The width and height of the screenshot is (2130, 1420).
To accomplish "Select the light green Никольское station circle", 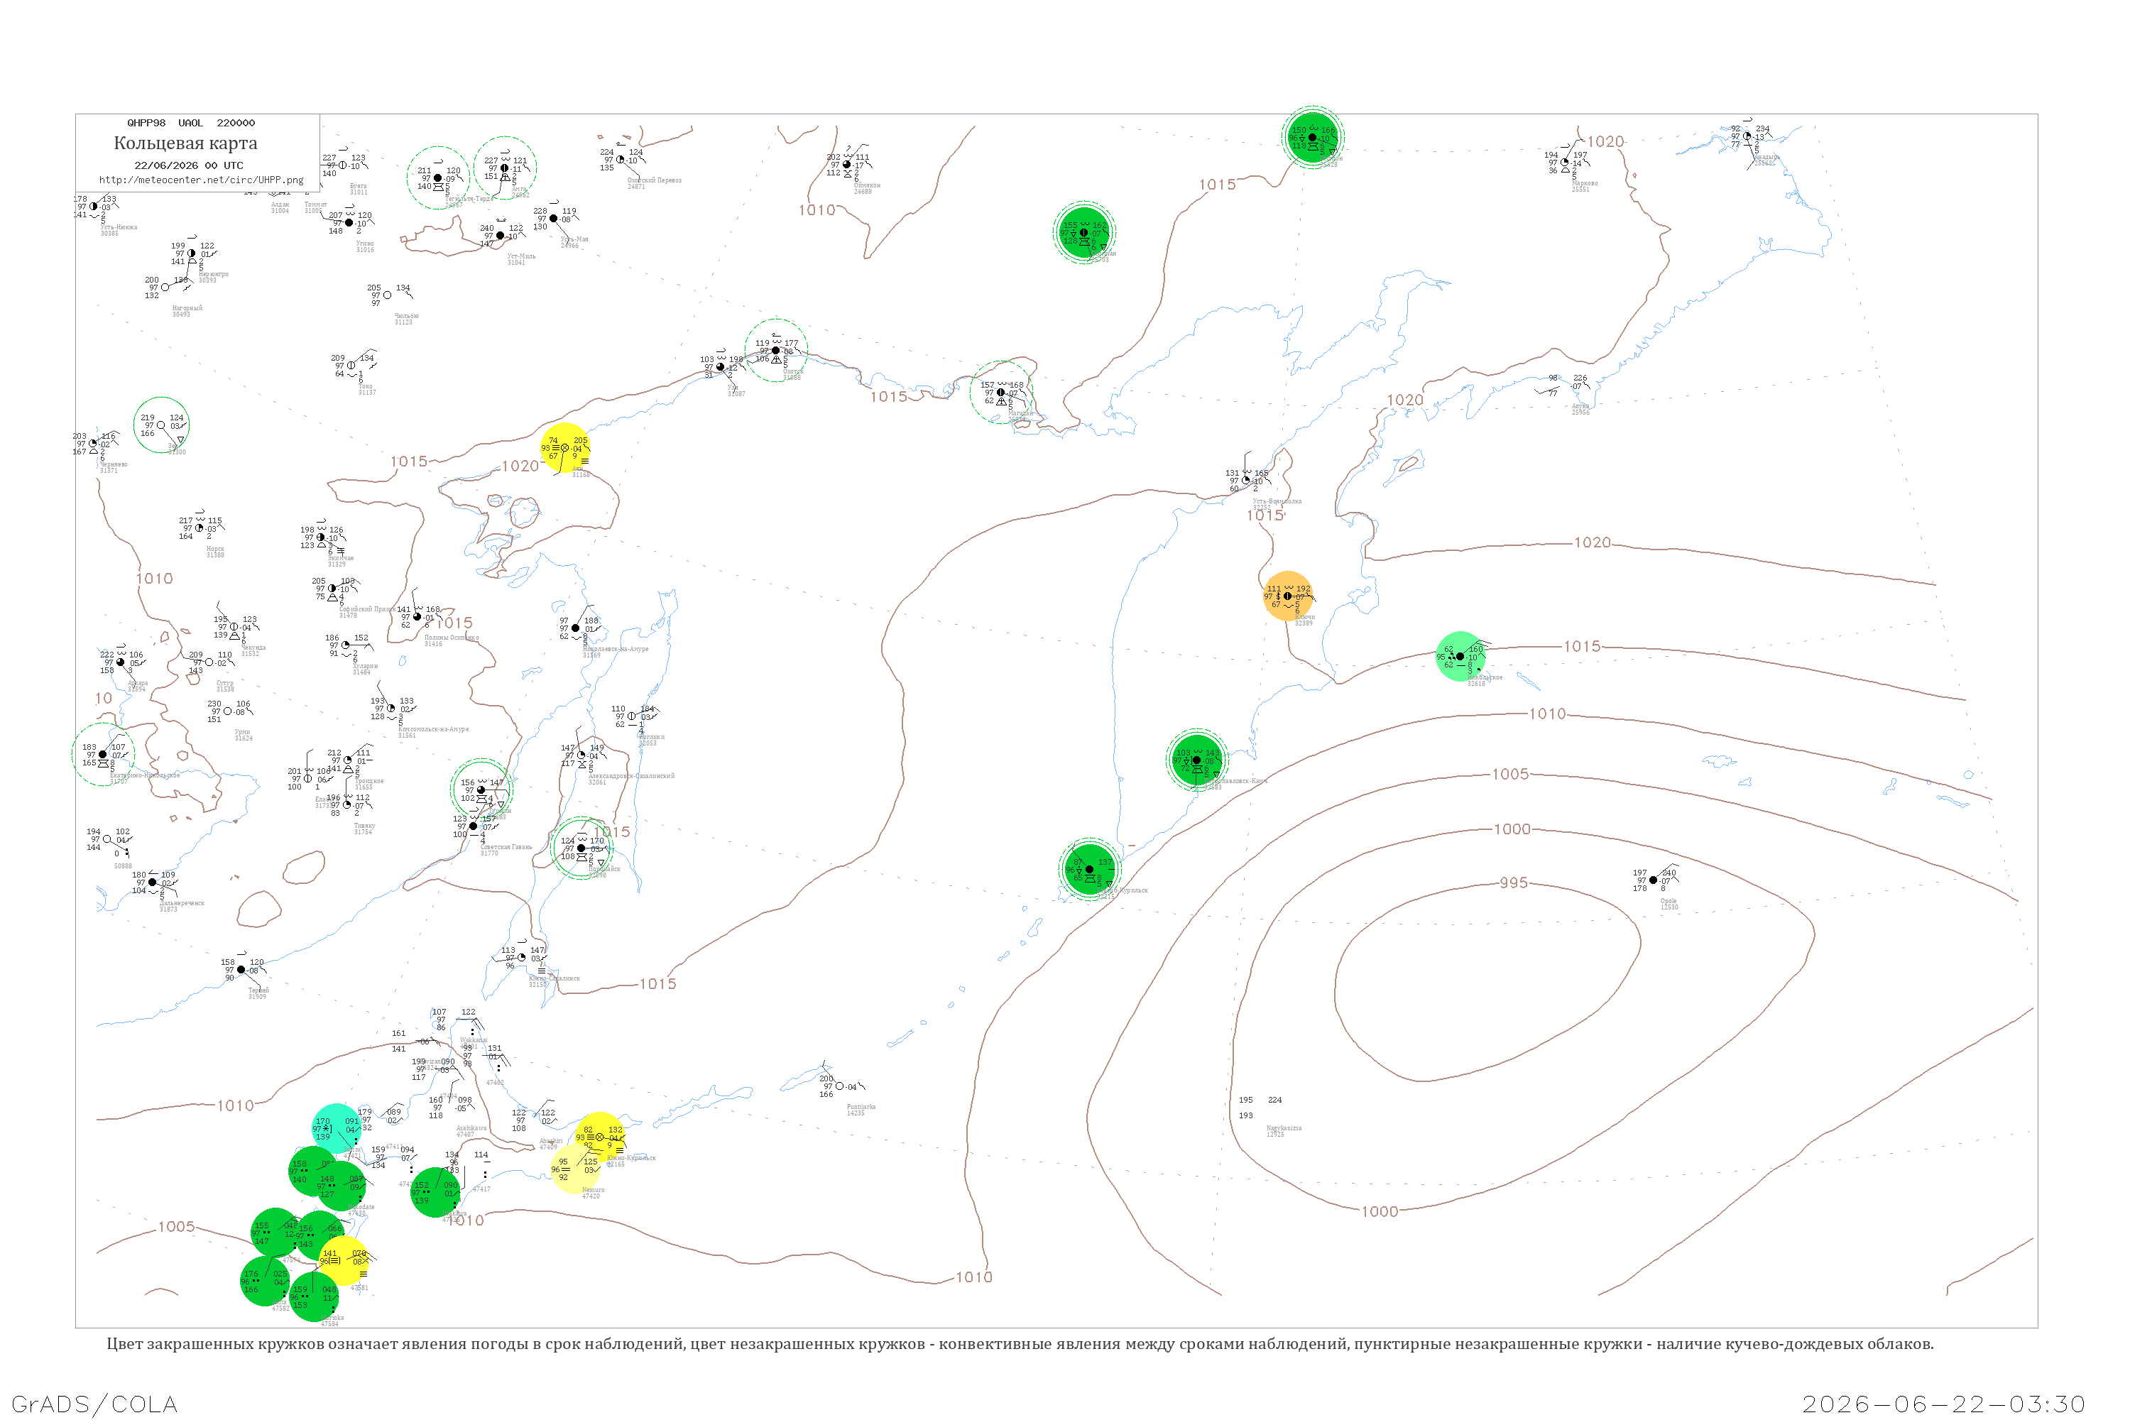I will 1460,655.
